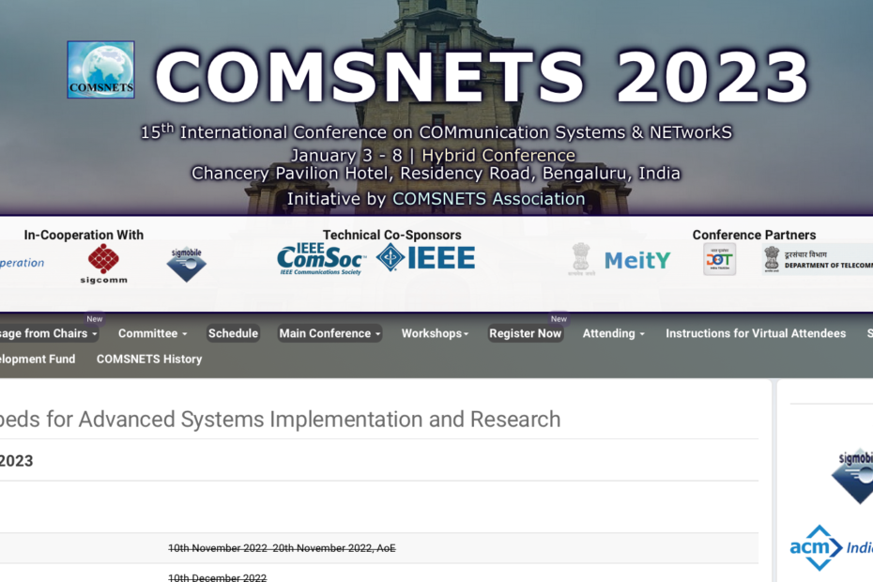Click the IEEE sponsor logo
Viewport: 873px width, 582px height.
tap(426, 258)
